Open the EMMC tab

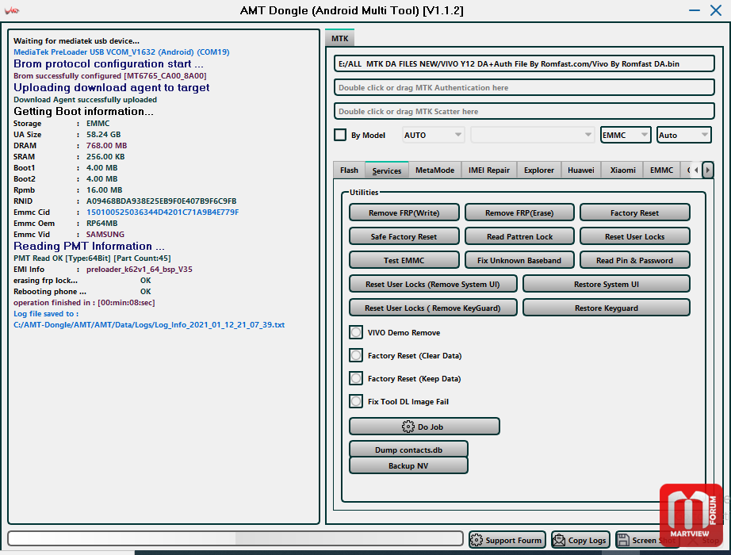[x=661, y=170]
